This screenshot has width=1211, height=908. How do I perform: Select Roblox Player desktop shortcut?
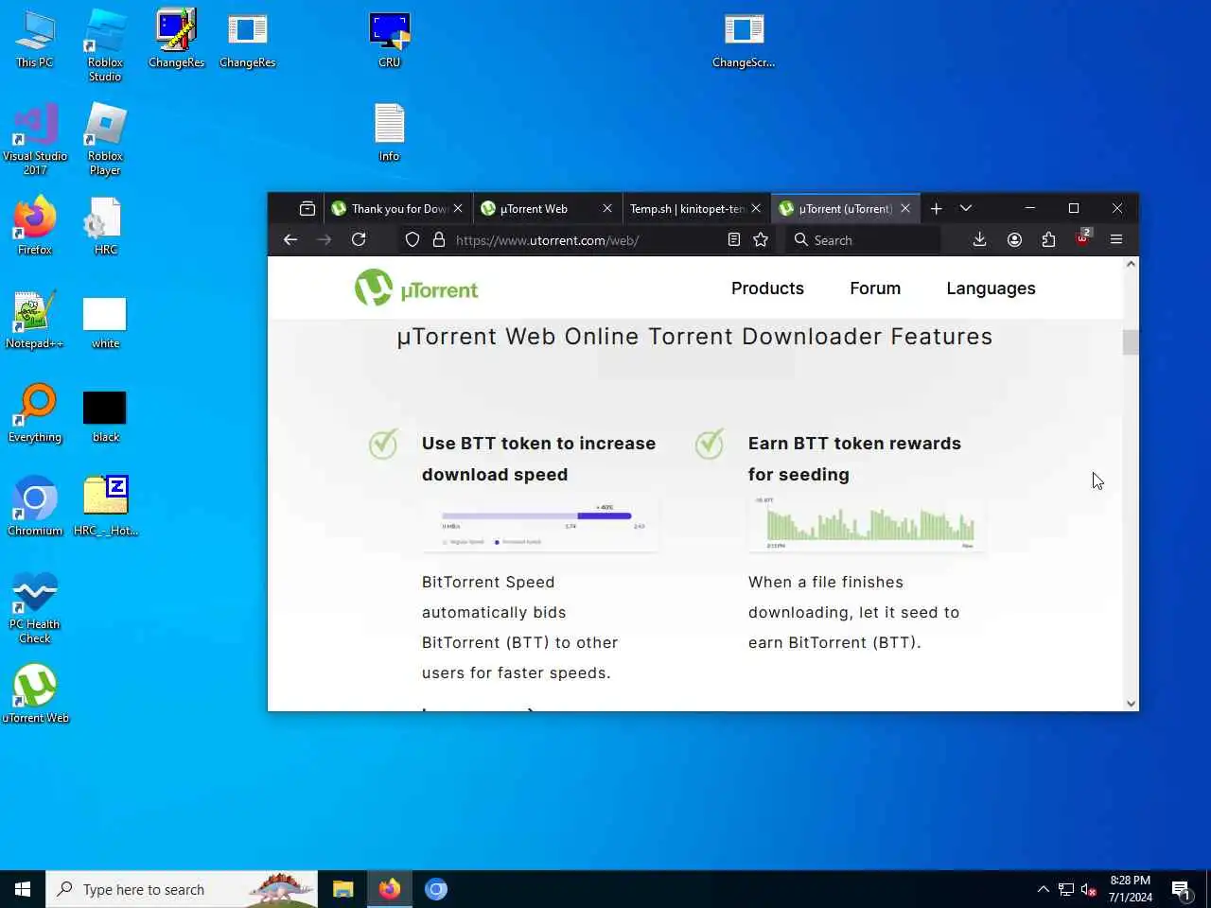105,139
